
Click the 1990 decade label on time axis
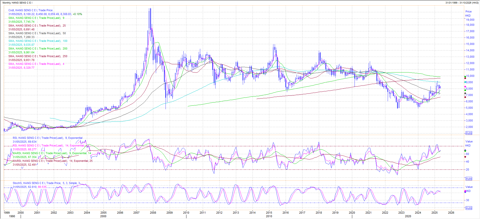(x=12, y=216)
